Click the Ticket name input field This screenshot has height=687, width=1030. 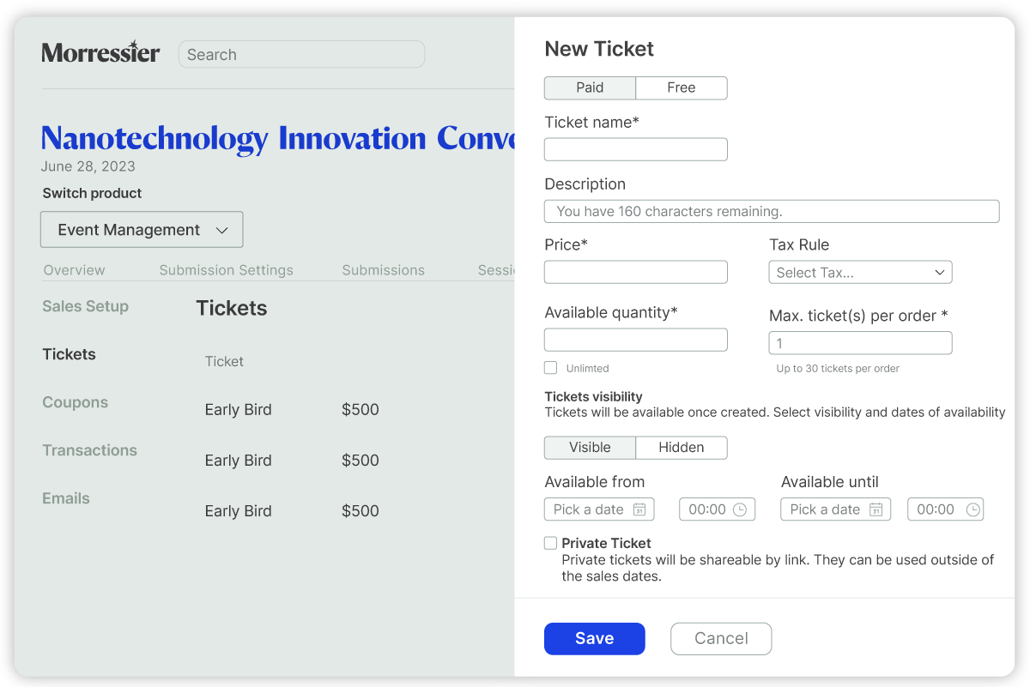636,149
